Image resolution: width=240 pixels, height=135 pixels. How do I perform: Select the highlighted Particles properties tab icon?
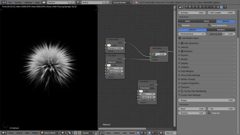point(222,7)
